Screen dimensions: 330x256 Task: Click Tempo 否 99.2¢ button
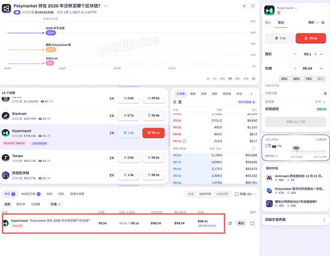(153, 158)
